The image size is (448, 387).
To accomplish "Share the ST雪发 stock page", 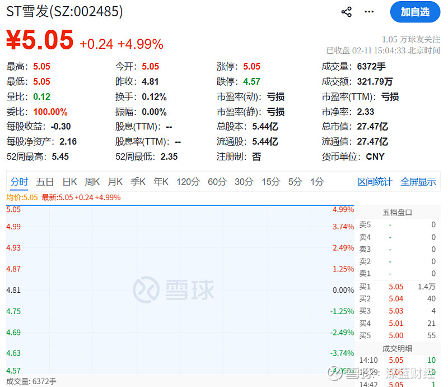I will 346,11.
